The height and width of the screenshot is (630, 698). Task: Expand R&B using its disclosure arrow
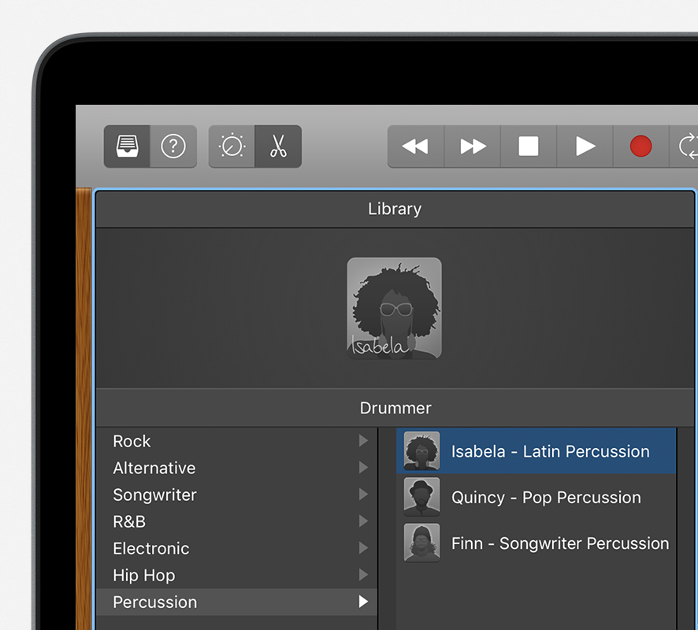click(x=363, y=521)
